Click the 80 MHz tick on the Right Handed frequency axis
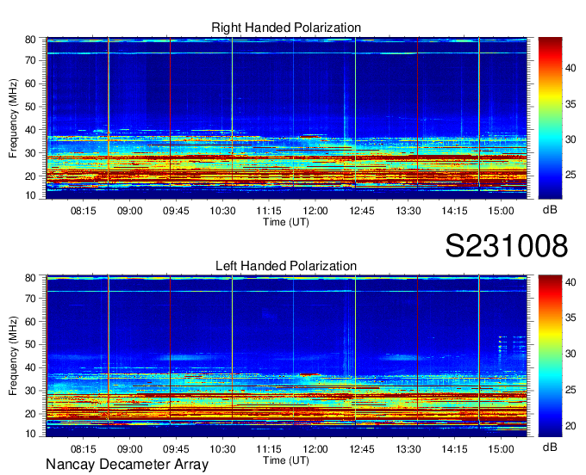 pos(30,40)
